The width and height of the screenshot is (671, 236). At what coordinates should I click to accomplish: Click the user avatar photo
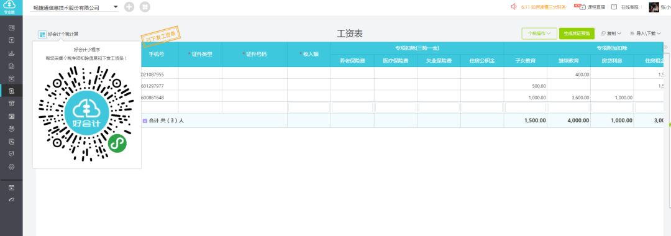click(654, 7)
